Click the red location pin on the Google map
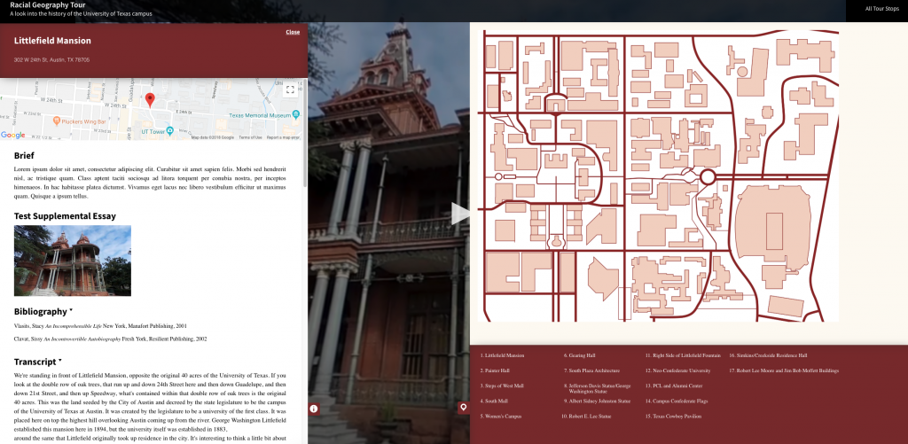Image resolution: width=908 pixels, height=444 pixels. [150, 99]
